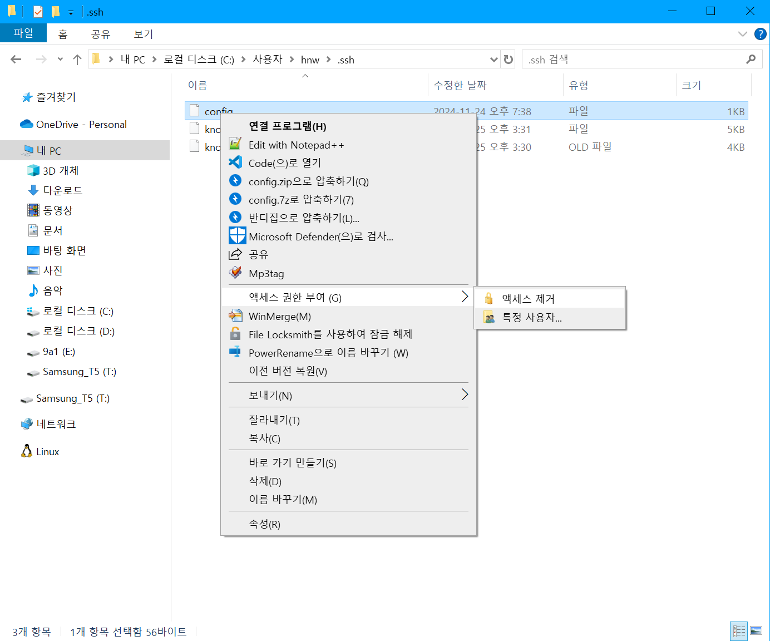The height and width of the screenshot is (641, 770).
Task: Click the Notepad++ icon in context menu
Action: [x=235, y=144]
